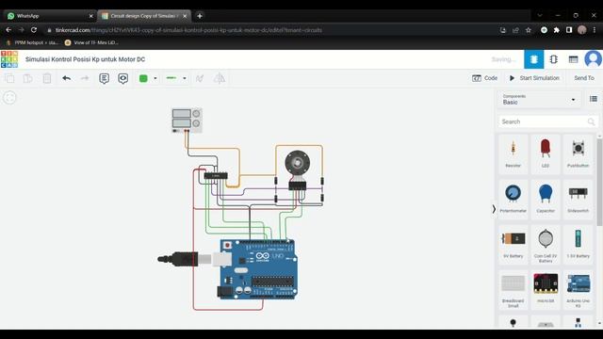The width and height of the screenshot is (603, 339).
Task: Open the Send To option
Action: point(584,78)
